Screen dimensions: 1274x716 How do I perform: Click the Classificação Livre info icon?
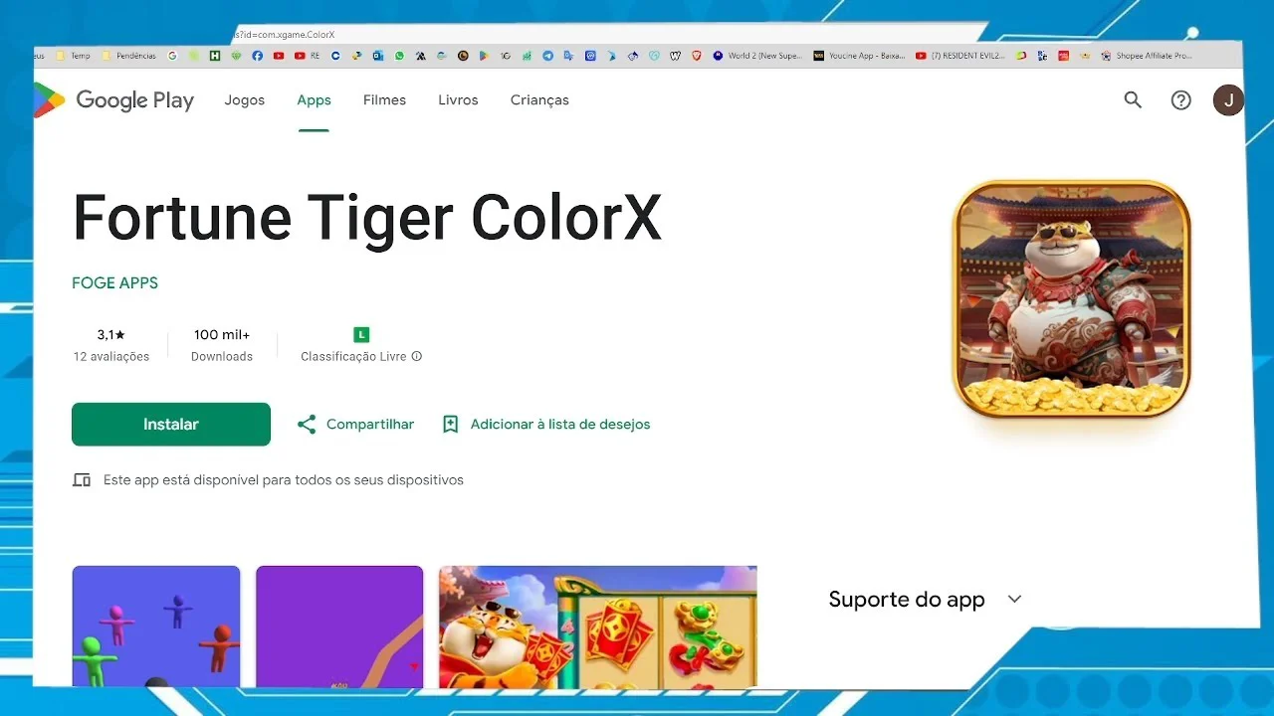point(417,356)
